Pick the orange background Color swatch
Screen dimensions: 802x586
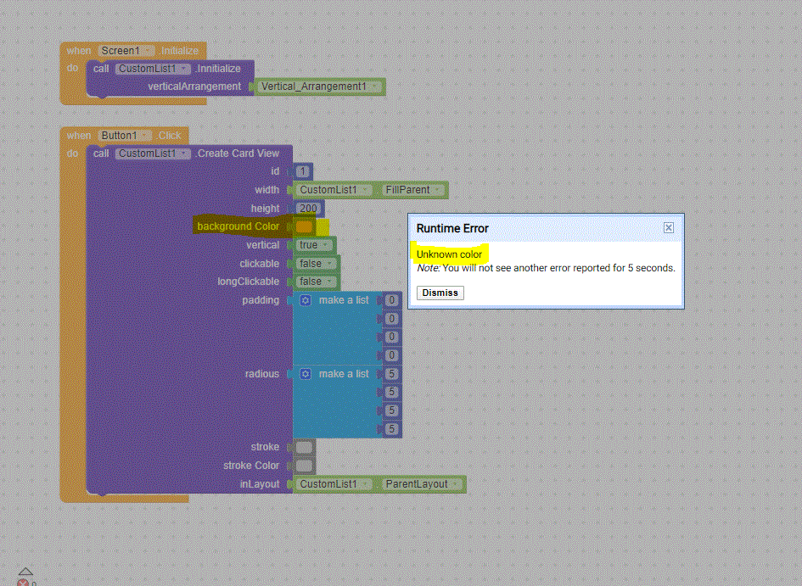click(304, 226)
